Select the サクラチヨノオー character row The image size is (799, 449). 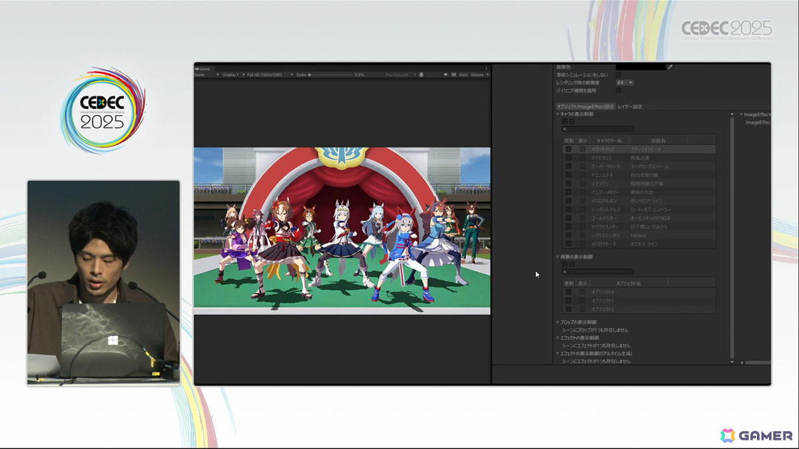pos(639,227)
